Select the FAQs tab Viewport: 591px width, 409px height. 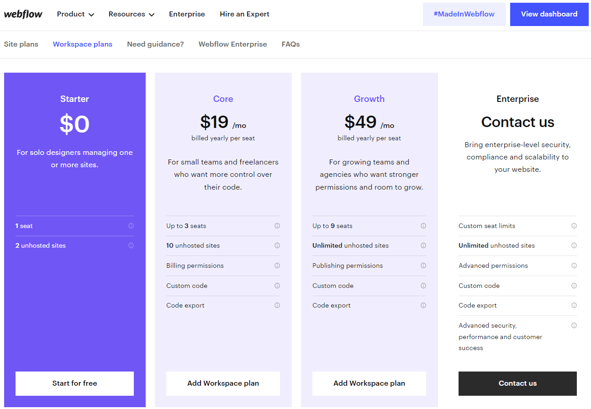pyautogui.click(x=290, y=44)
